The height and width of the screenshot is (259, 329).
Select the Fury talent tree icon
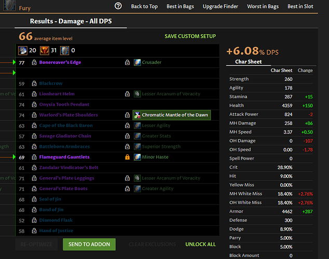tap(45, 50)
